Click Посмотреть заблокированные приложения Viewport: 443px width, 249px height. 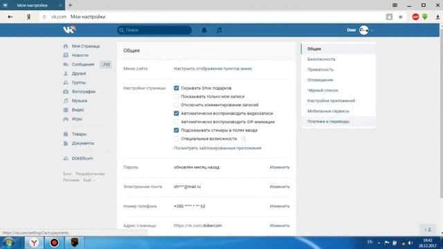pyautogui.click(x=217, y=148)
